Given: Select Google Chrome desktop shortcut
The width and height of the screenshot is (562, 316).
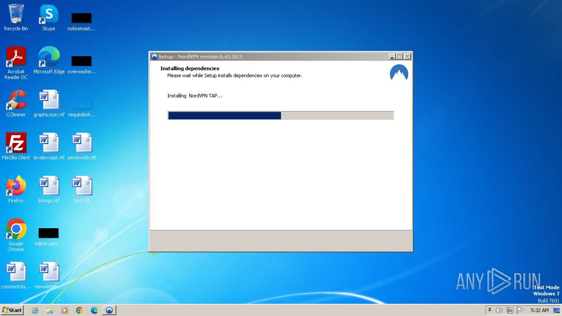Looking at the screenshot, I should 16,235.
